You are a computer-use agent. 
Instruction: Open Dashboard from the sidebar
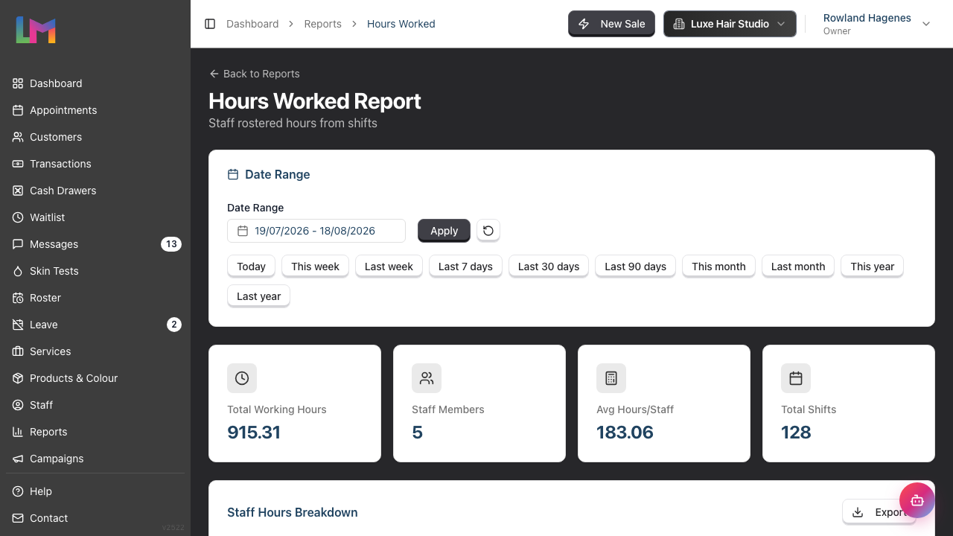pos(95,83)
